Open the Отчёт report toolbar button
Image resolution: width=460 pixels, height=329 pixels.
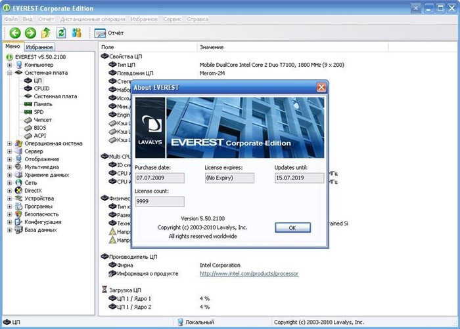(x=109, y=33)
